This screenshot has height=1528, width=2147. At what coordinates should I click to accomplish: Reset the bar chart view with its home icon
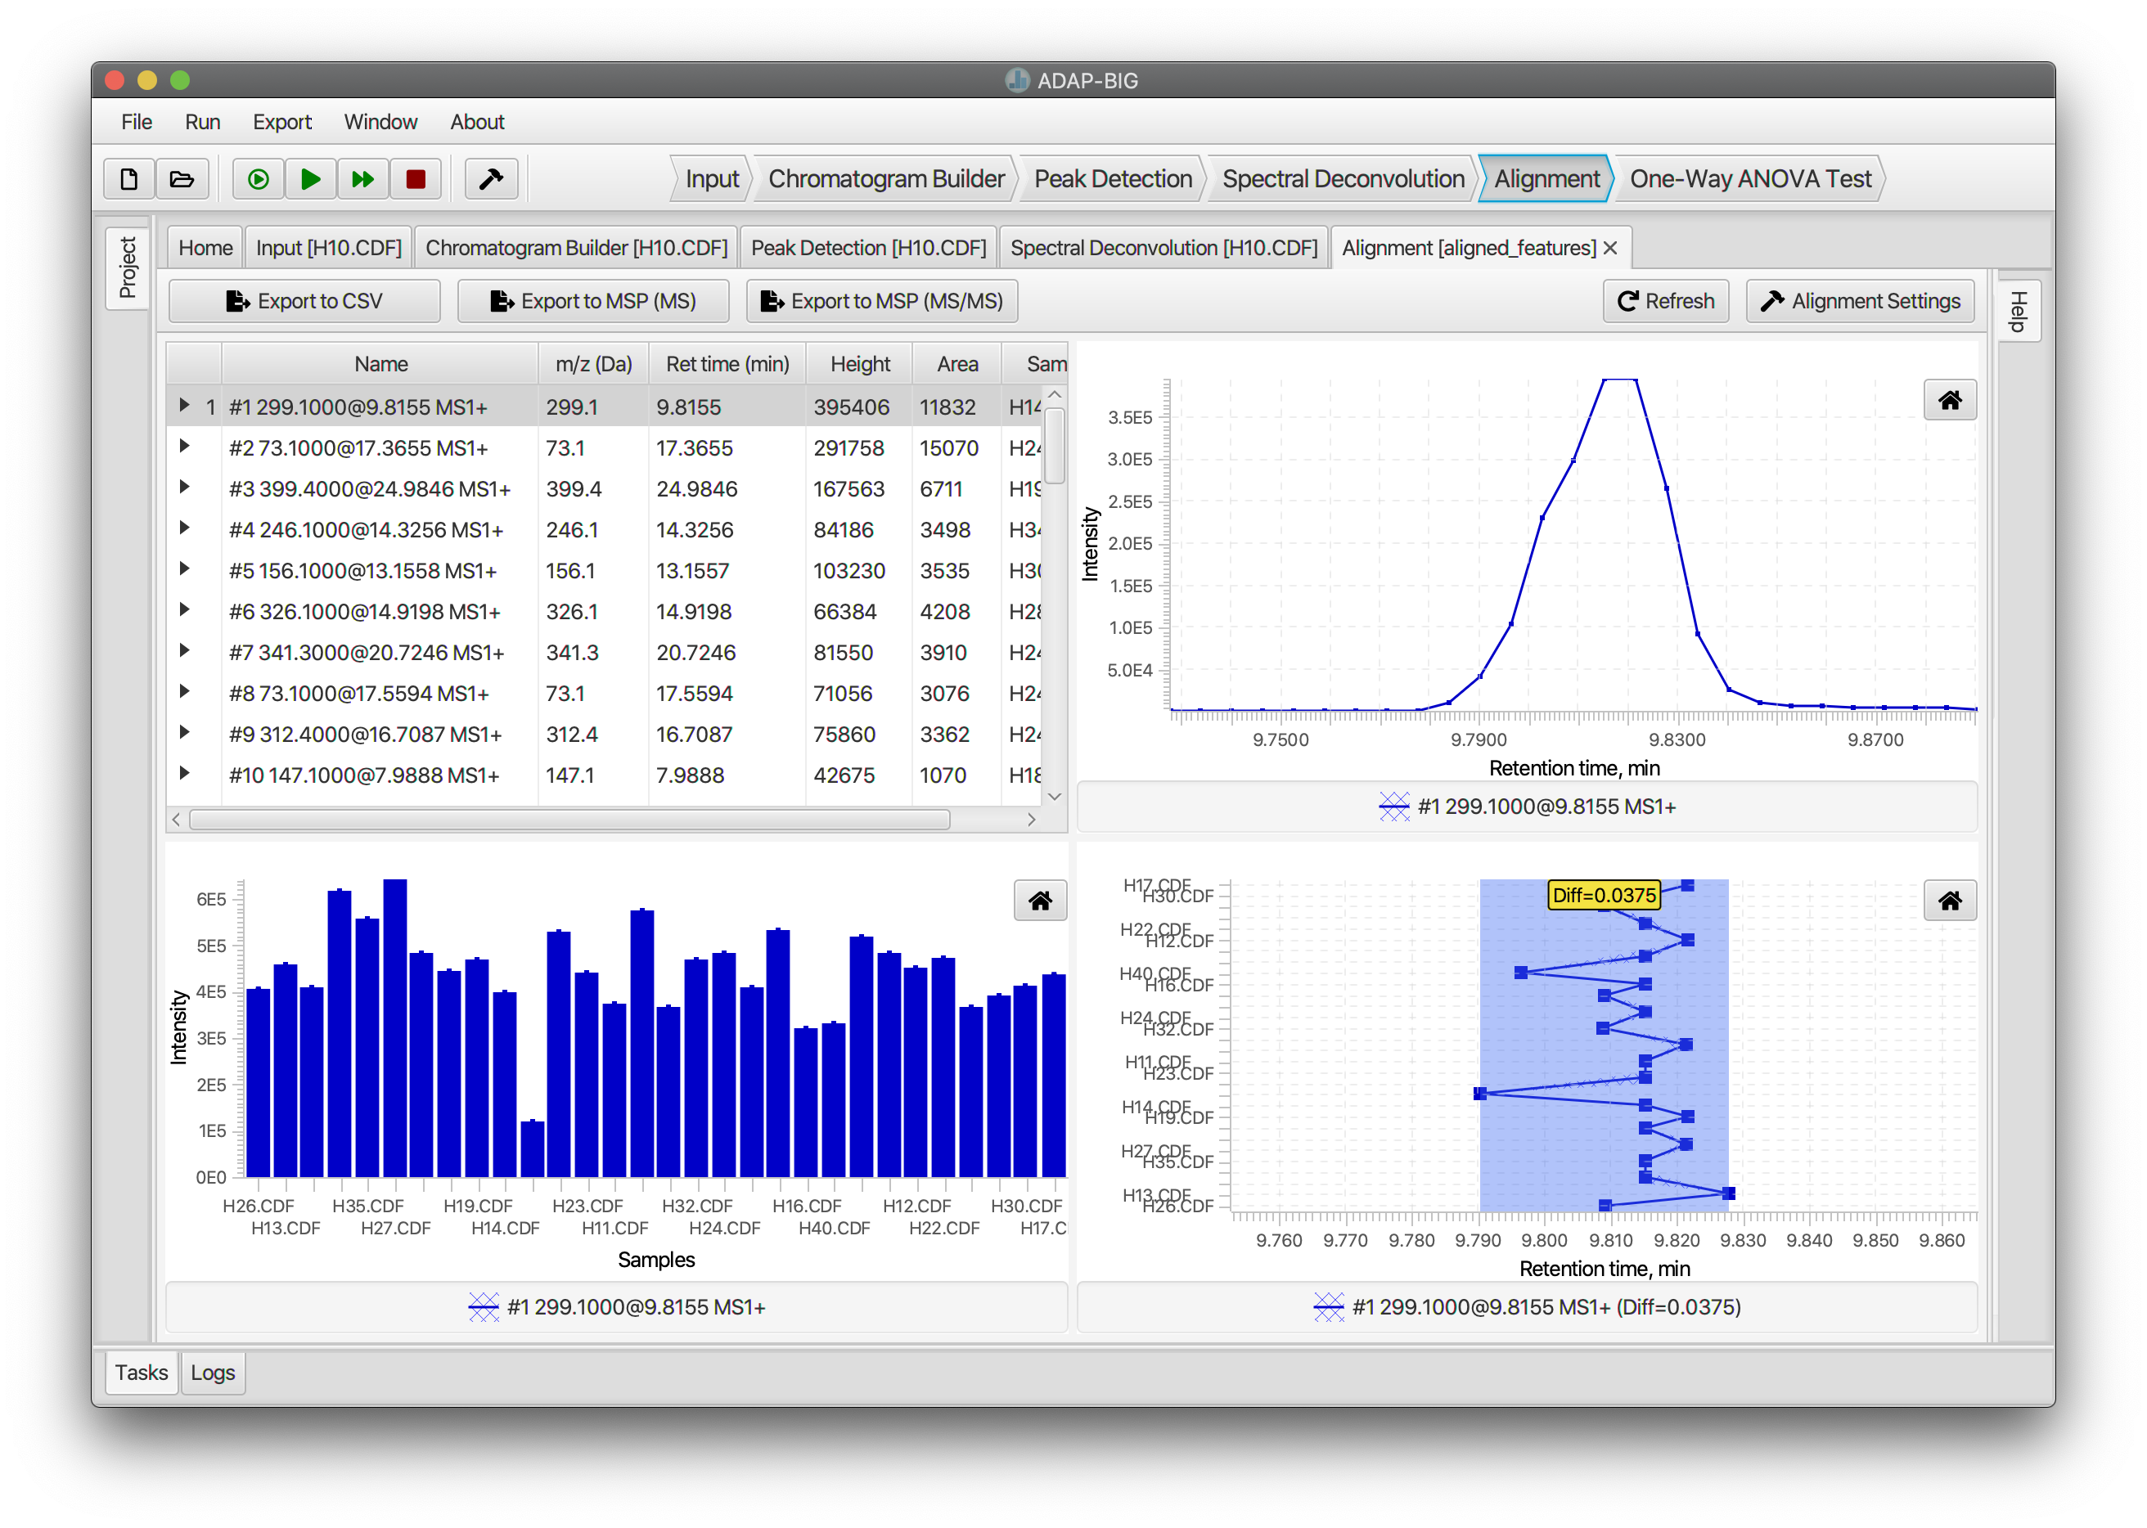tap(1039, 901)
